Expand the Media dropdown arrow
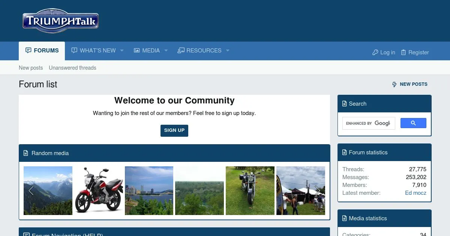The width and height of the screenshot is (450, 236). [x=166, y=51]
